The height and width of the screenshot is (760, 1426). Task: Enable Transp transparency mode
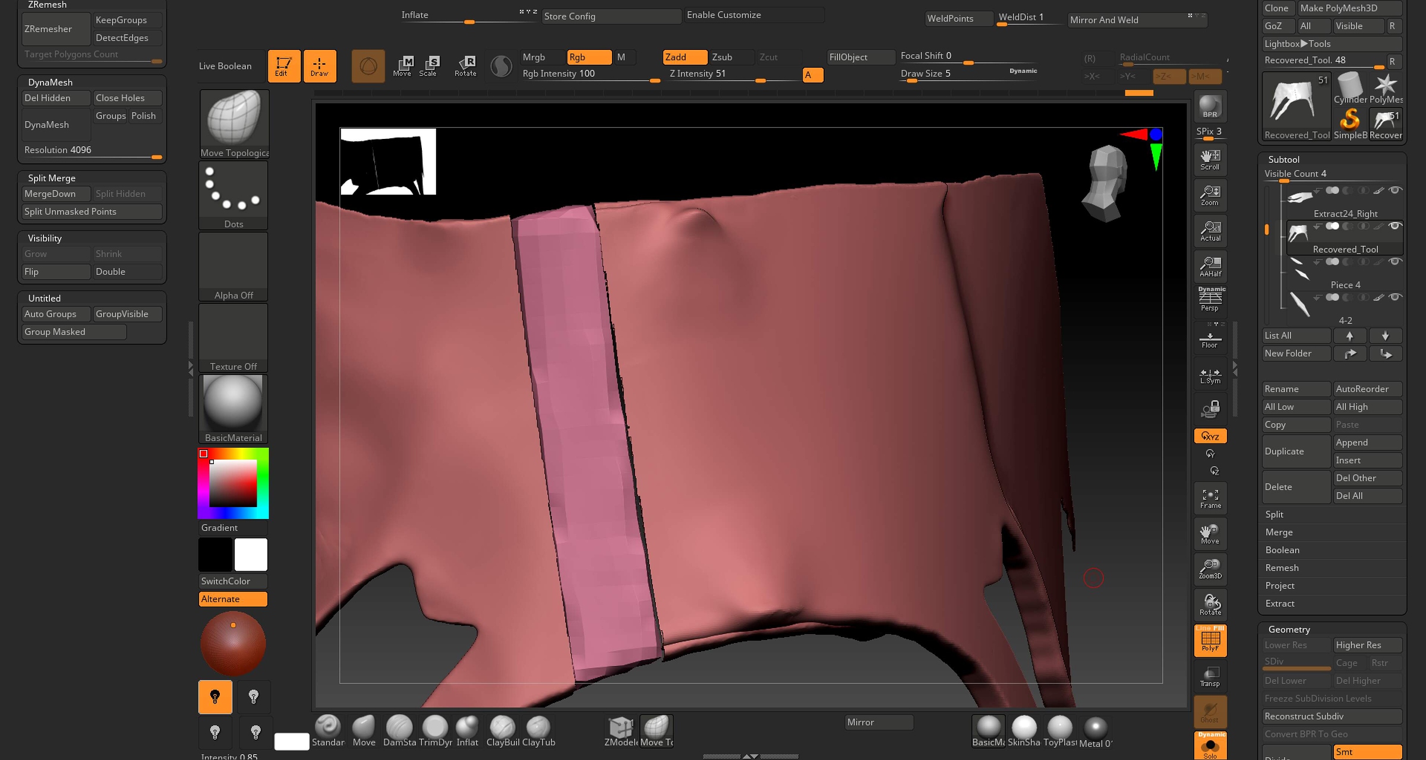click(1210, 676)
